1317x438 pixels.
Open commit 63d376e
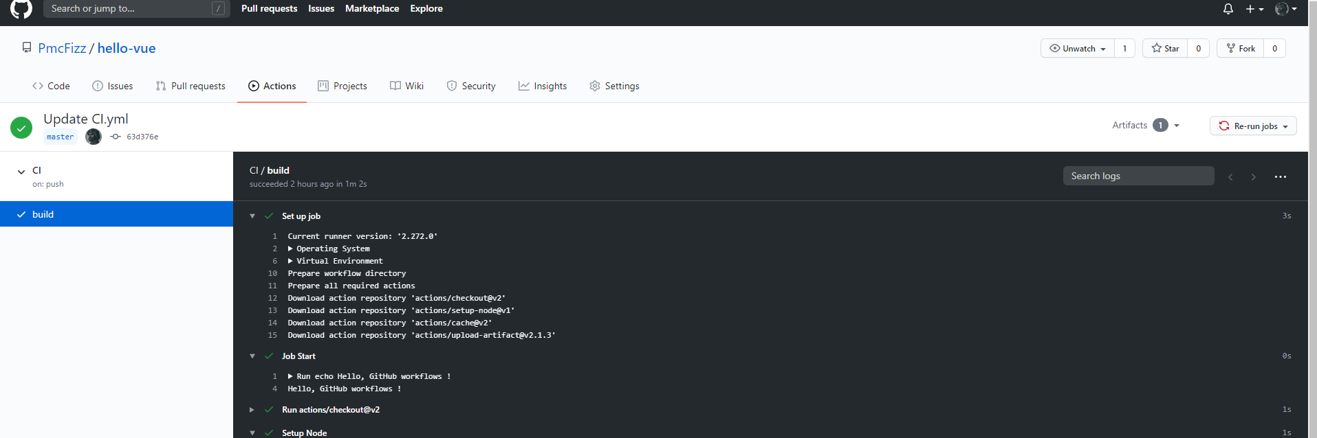(142, 137)
